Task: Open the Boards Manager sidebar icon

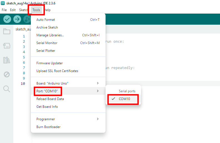Action: 7,46
